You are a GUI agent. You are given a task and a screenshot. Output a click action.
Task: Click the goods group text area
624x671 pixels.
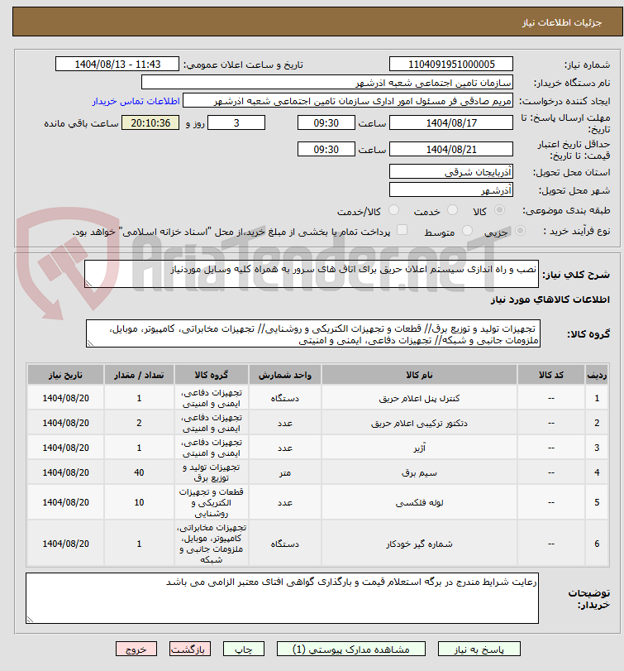(x=313, y=333)
